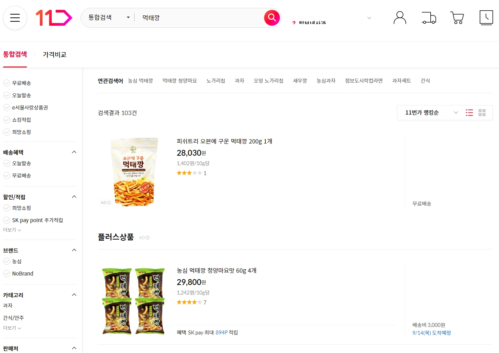The image size is (499, 353).
Task: Collapse the 브랜드 filter section
Action: [74, 250]
